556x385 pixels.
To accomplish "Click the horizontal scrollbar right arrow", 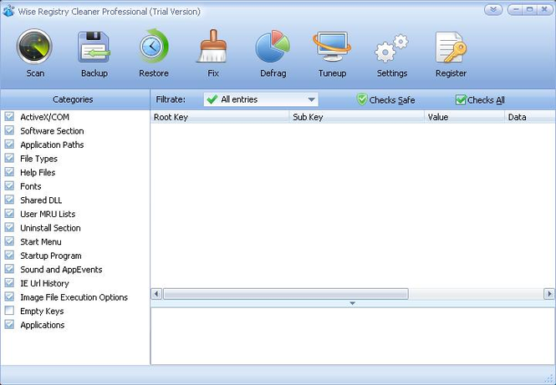I will 549,294.
